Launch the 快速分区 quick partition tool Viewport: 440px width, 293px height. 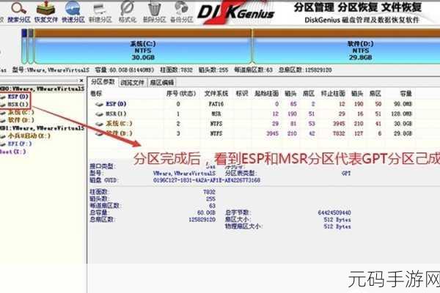[x=73, y=12]
